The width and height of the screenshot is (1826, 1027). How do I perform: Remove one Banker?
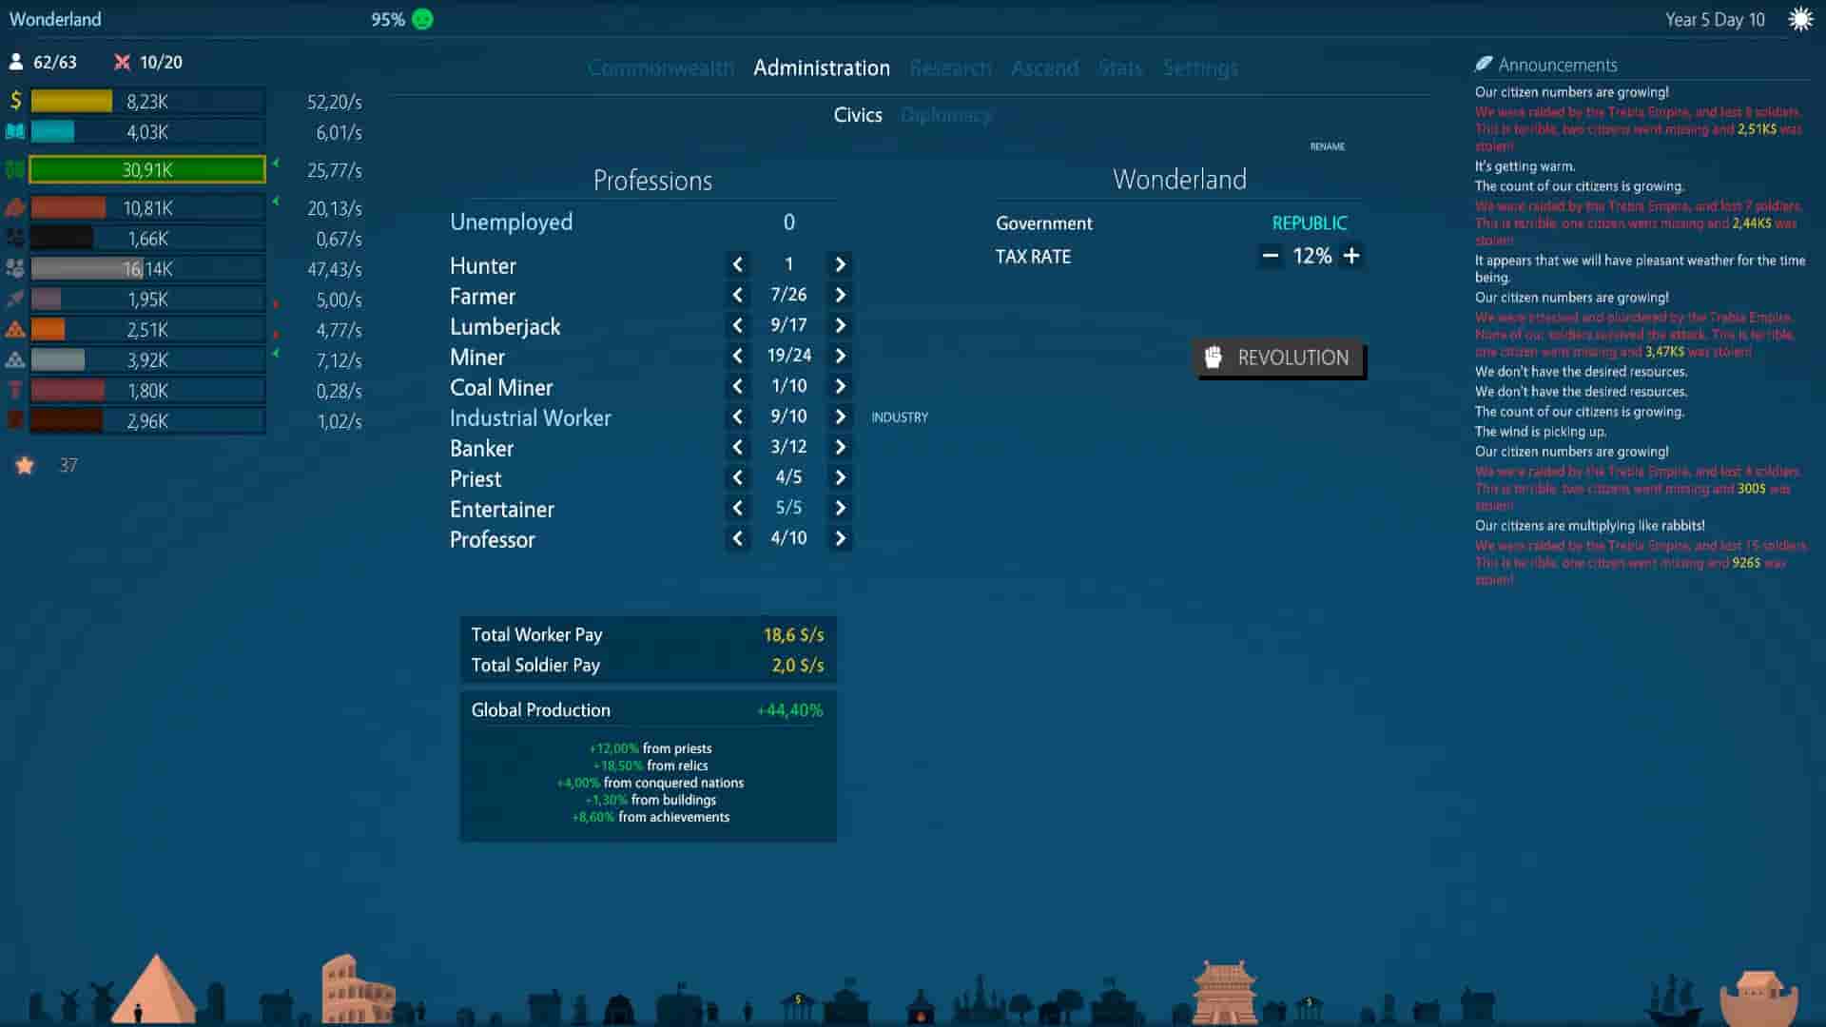point(738,448)
